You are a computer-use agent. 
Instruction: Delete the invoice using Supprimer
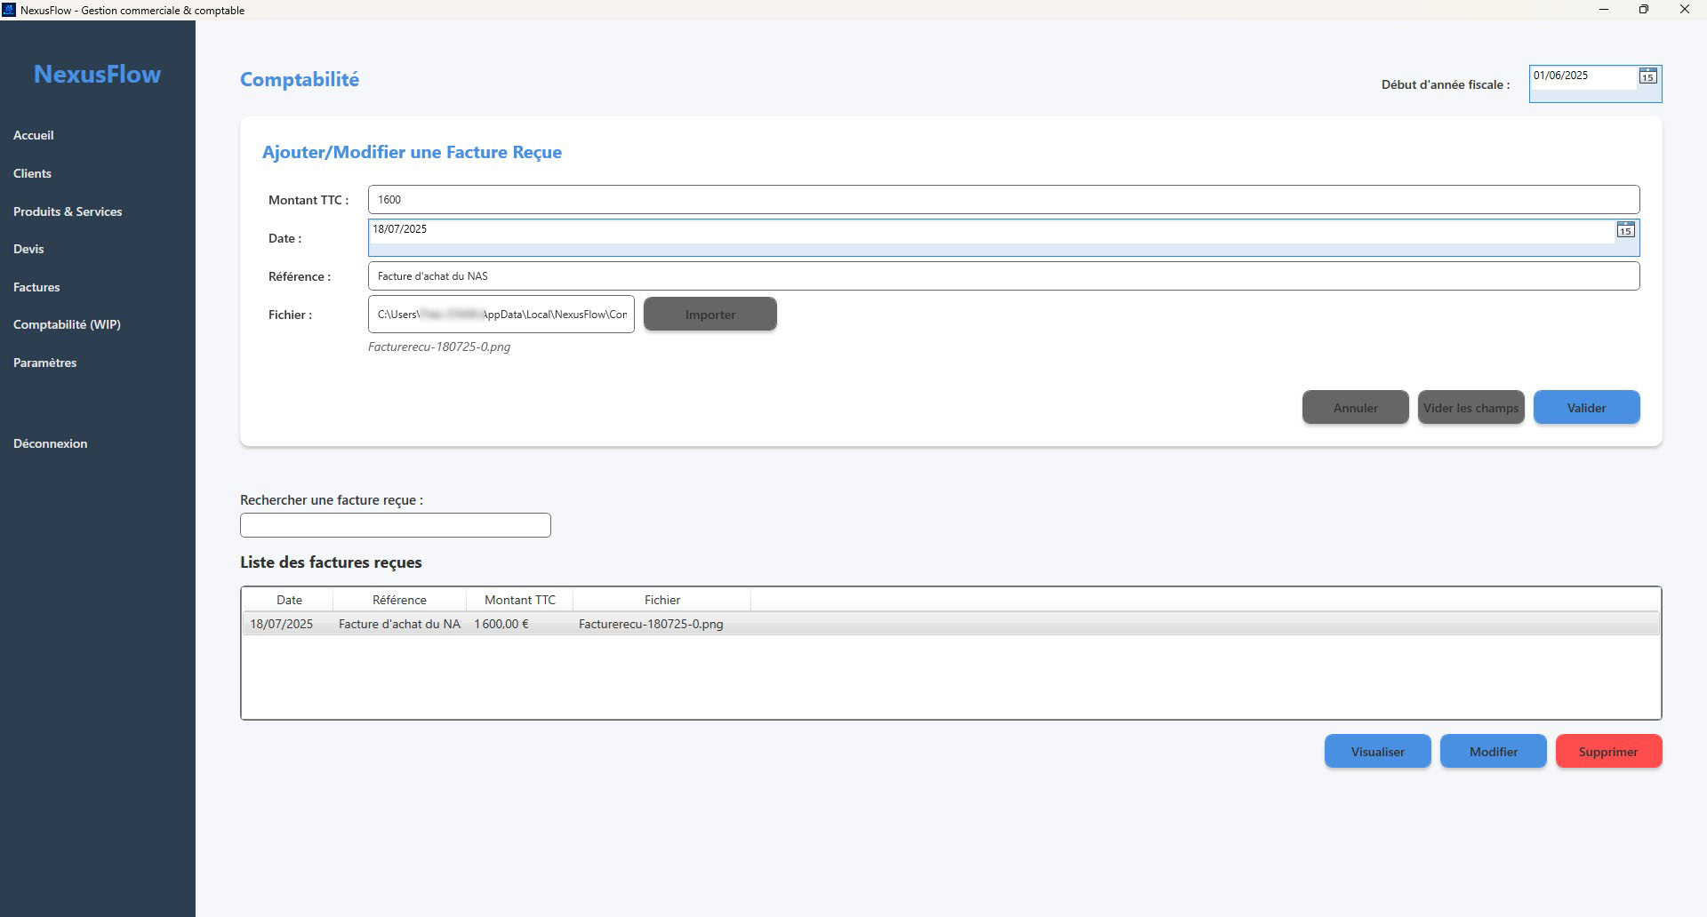(1607, 752)
